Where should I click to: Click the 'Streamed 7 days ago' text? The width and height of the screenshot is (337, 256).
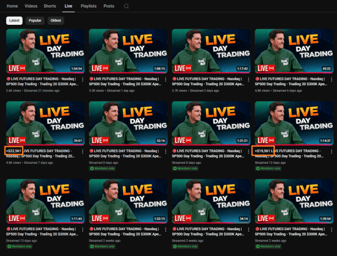[x=38, y=163]
